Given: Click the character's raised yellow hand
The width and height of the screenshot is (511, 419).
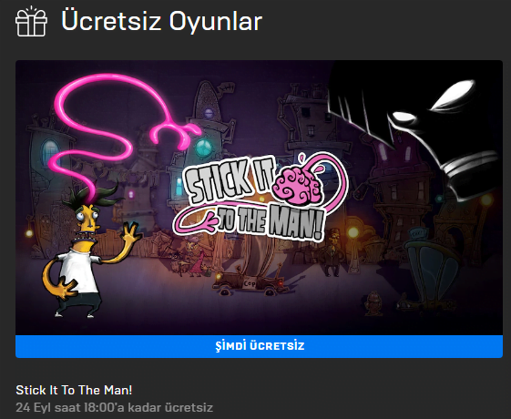Looking at the screenshot, I should click(x=132, y=232).
